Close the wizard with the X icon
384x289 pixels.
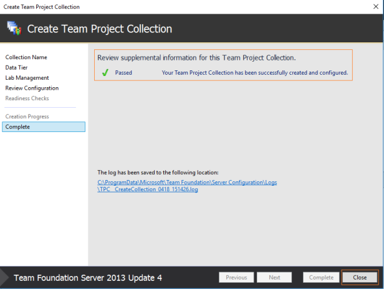[376, 7]
